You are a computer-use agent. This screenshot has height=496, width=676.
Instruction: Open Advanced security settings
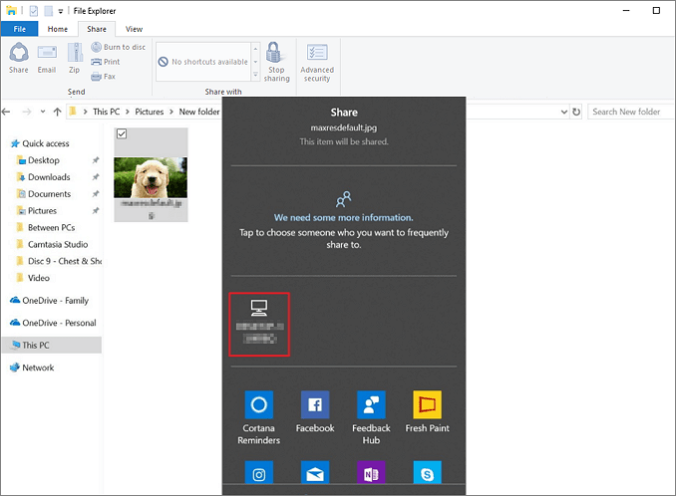(x=317, y=61)
